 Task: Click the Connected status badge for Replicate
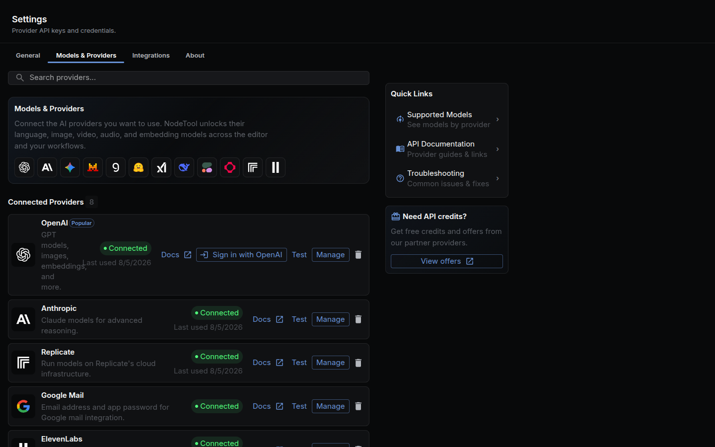tap(217, 357)
